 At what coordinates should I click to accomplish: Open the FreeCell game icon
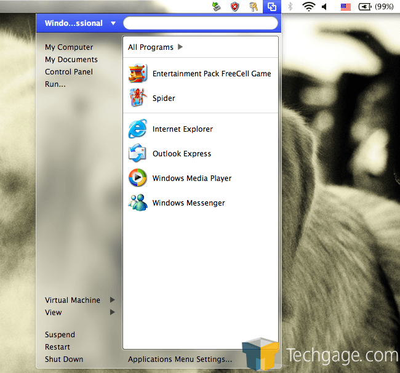pos(138,73)
